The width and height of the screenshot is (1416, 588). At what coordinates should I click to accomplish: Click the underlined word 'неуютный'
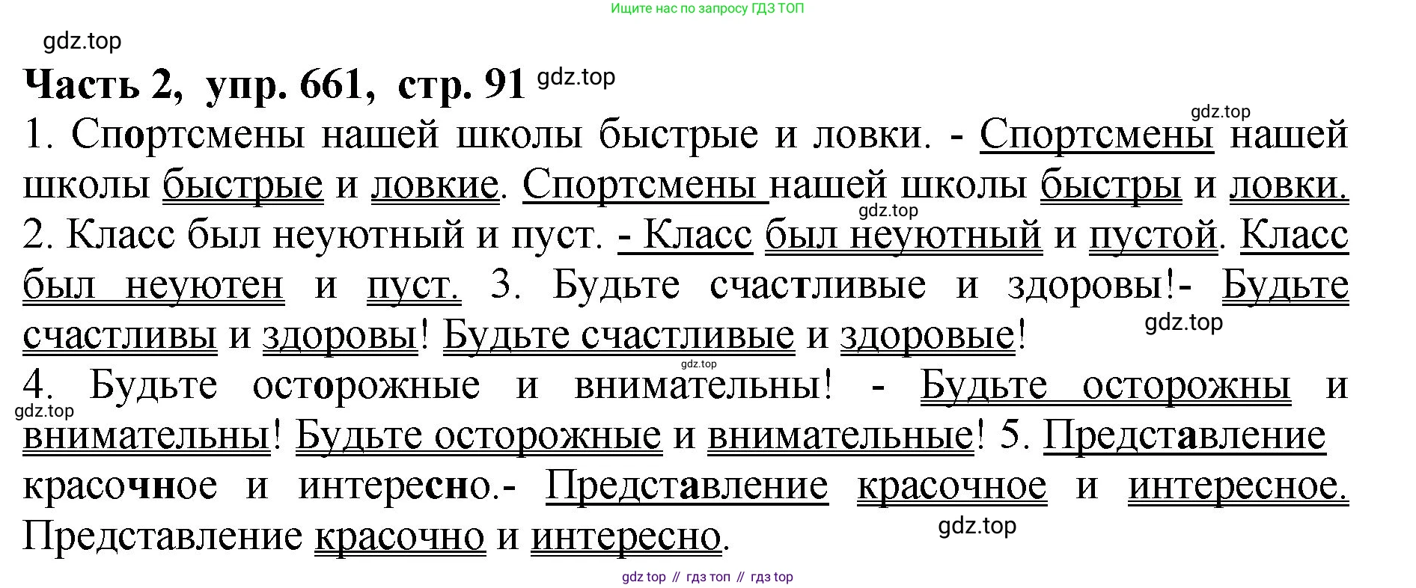point(947,236)
